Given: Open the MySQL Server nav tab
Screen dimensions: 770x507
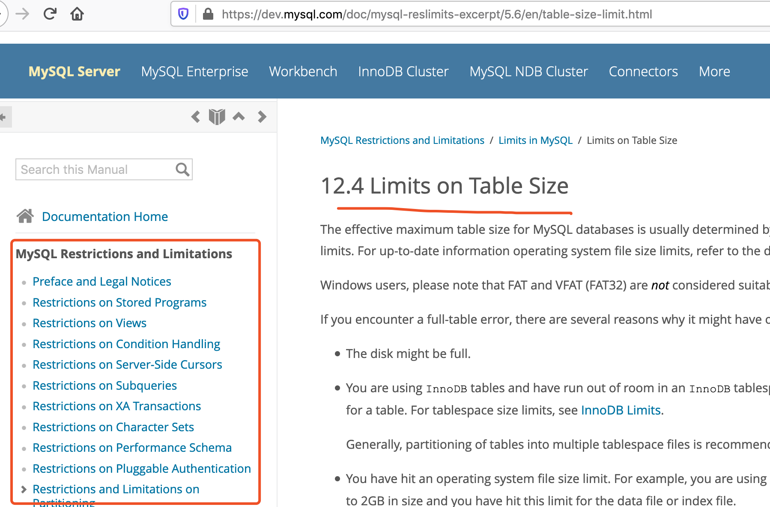Looking at the screenshot, I should pos(75,71).
